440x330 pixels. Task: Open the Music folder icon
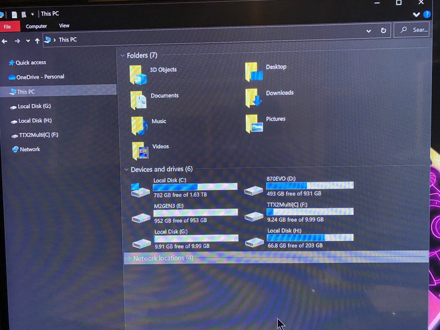[139, 126]
